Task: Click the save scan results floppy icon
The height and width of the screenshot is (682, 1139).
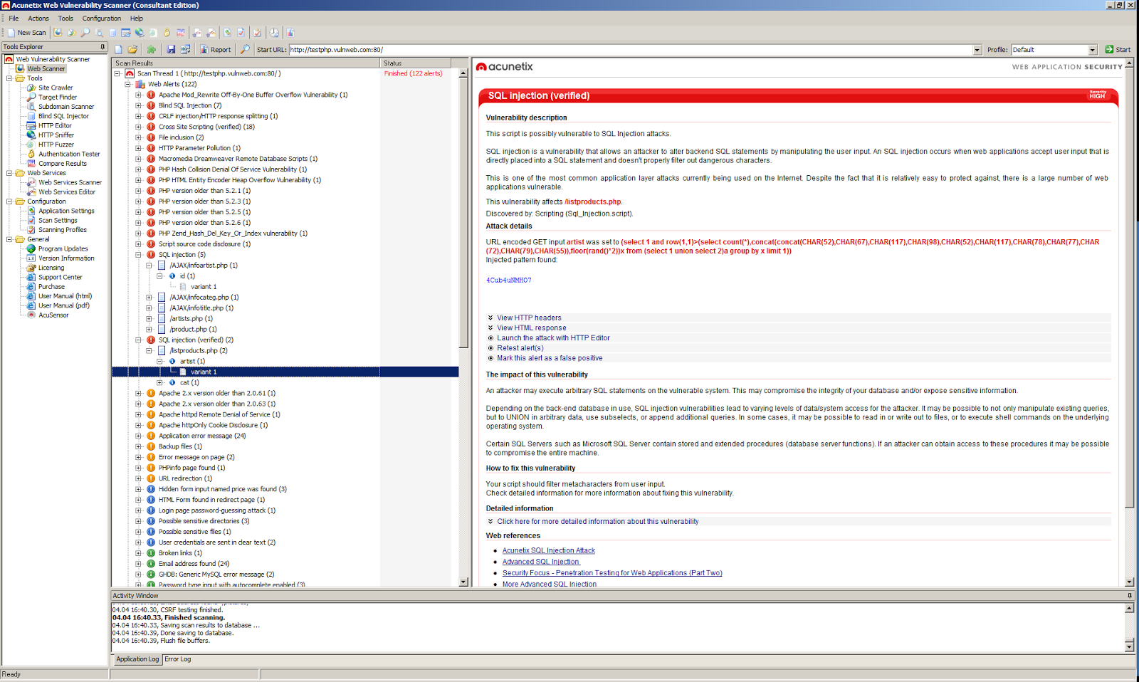Action: tap(171, 49)
